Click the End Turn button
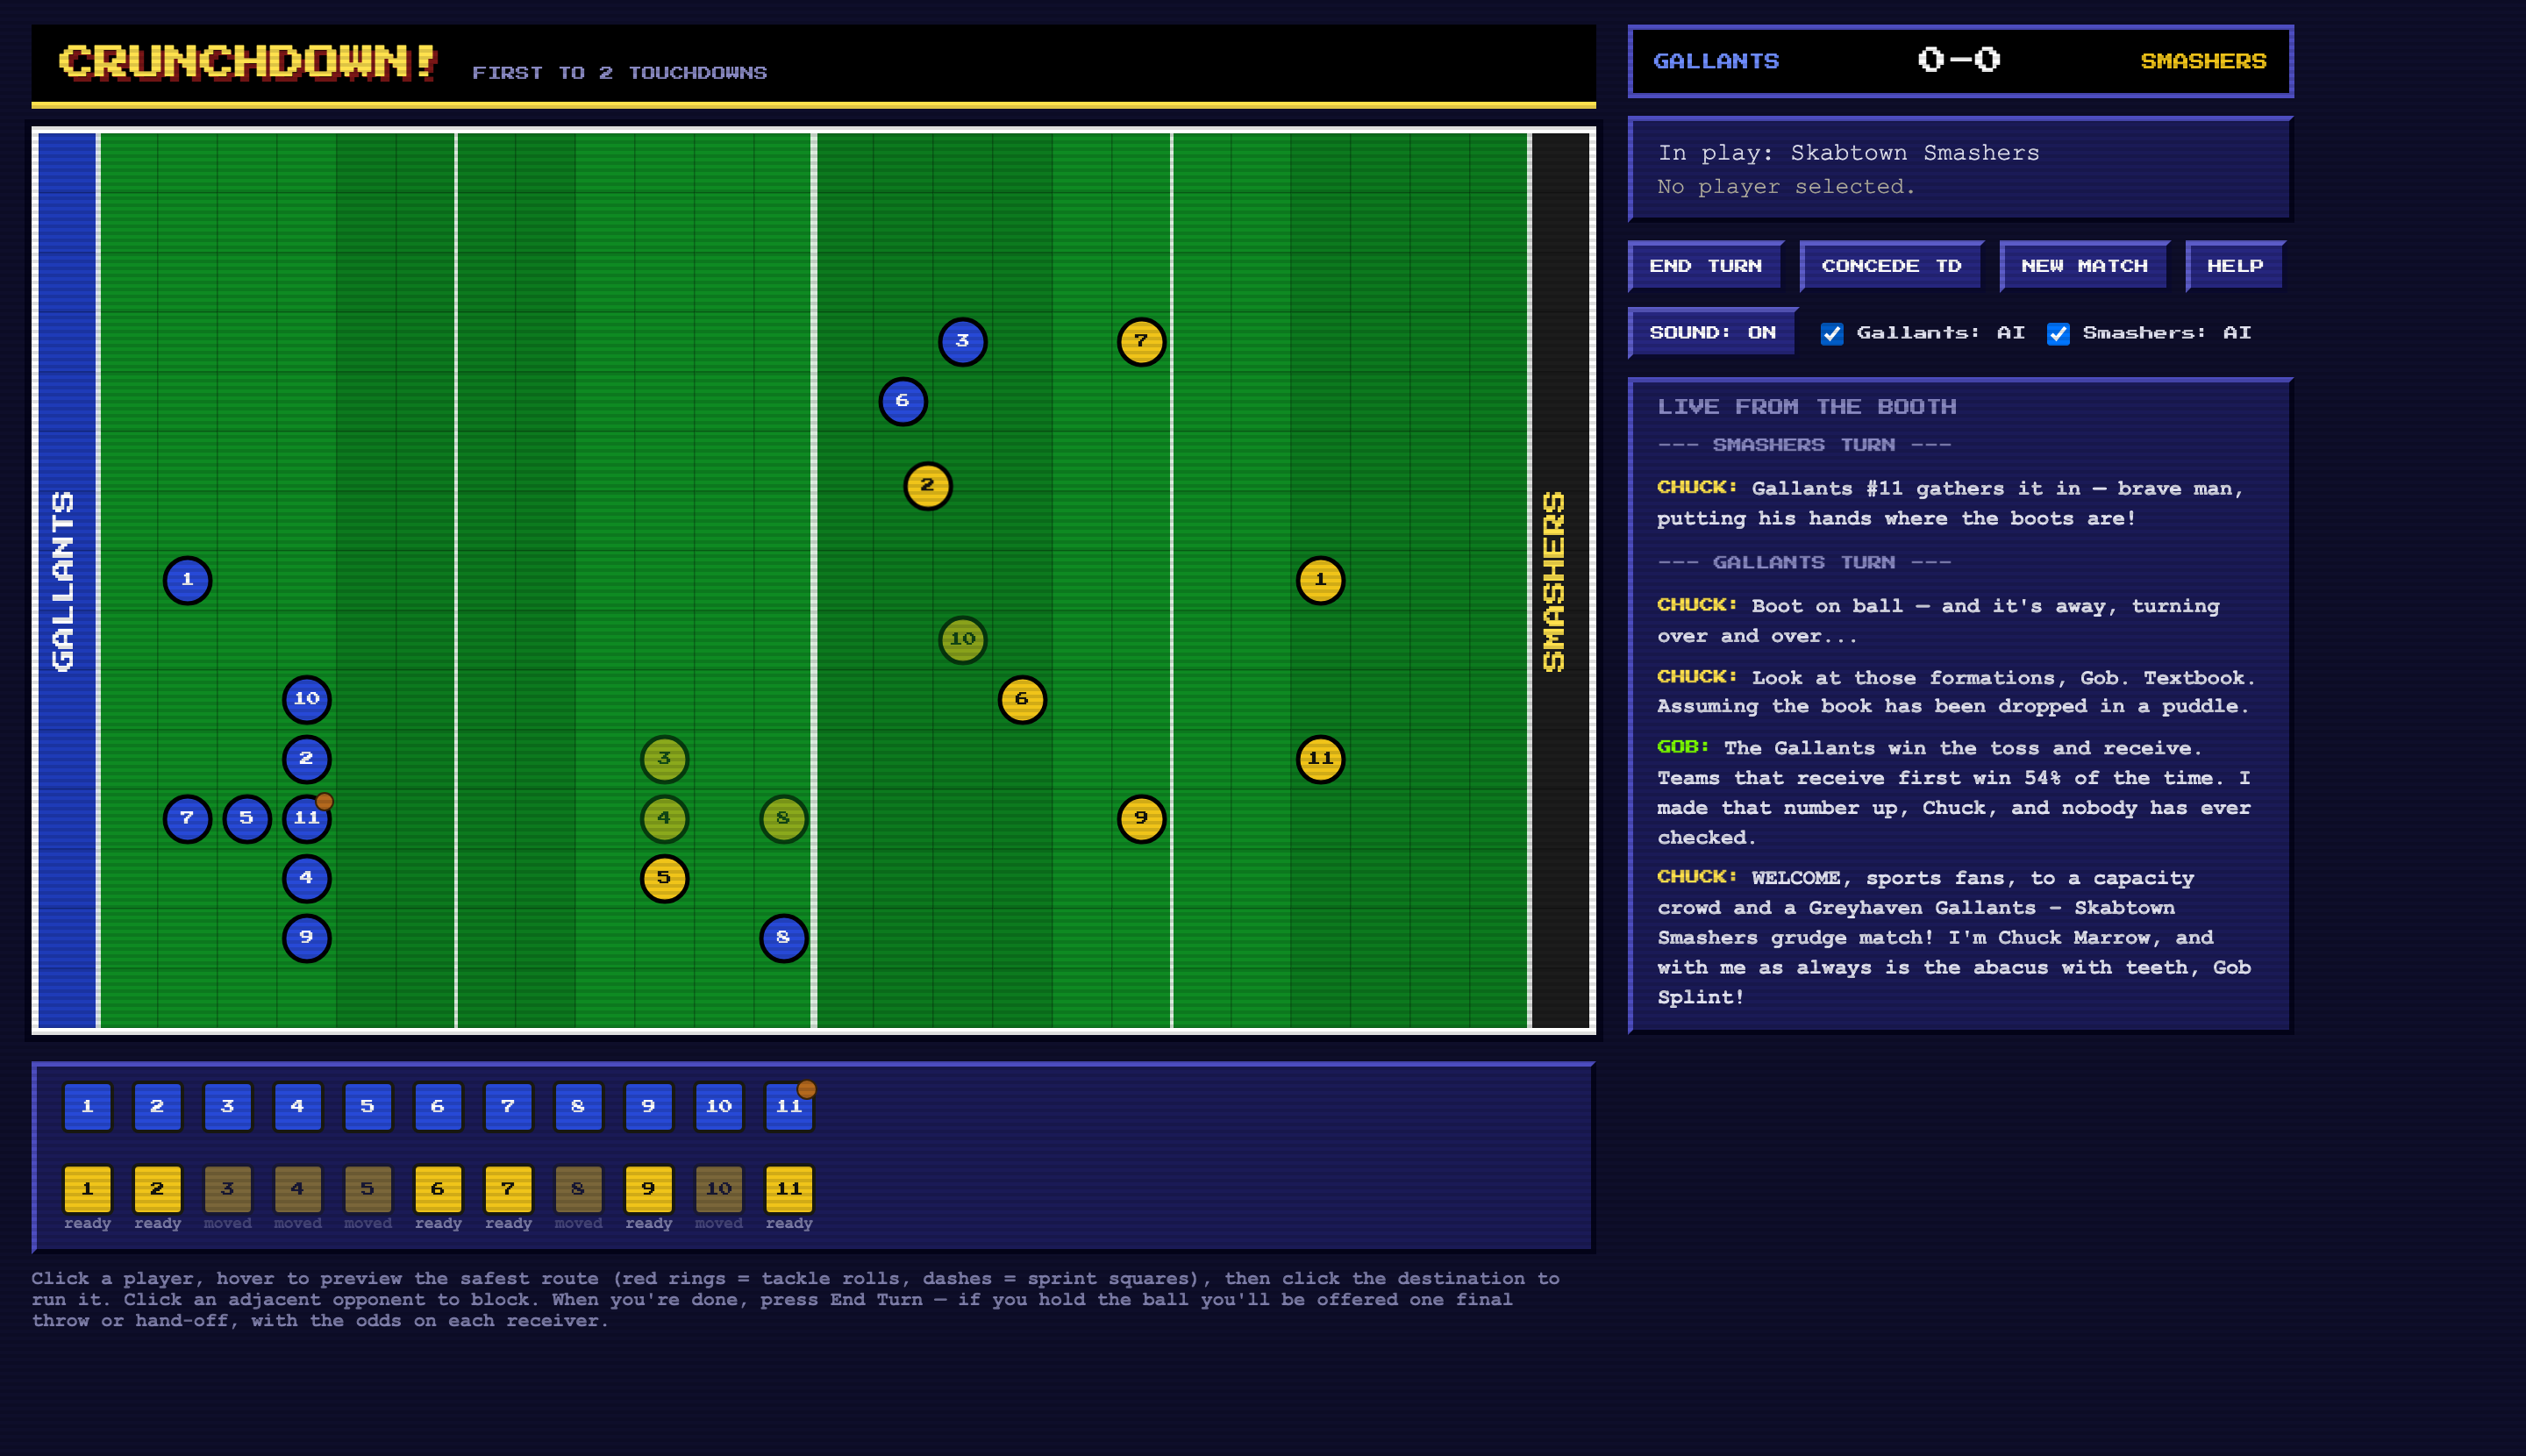Screen dimensions: 2526x1456 point(1705,266)
